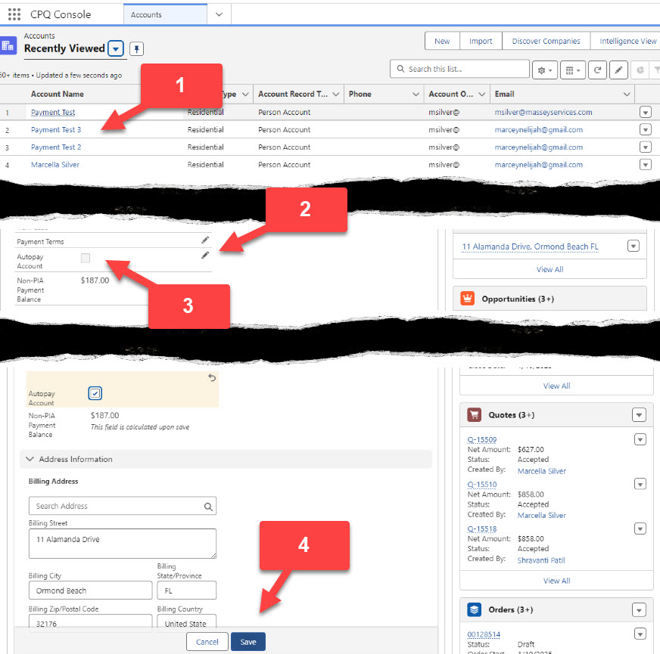The image size is (660, 654).
Task: Open the App Launcher grid icon
Action: (14, 14)
